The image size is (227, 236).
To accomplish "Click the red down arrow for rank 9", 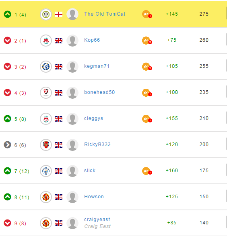I will (x=7, y=223).
